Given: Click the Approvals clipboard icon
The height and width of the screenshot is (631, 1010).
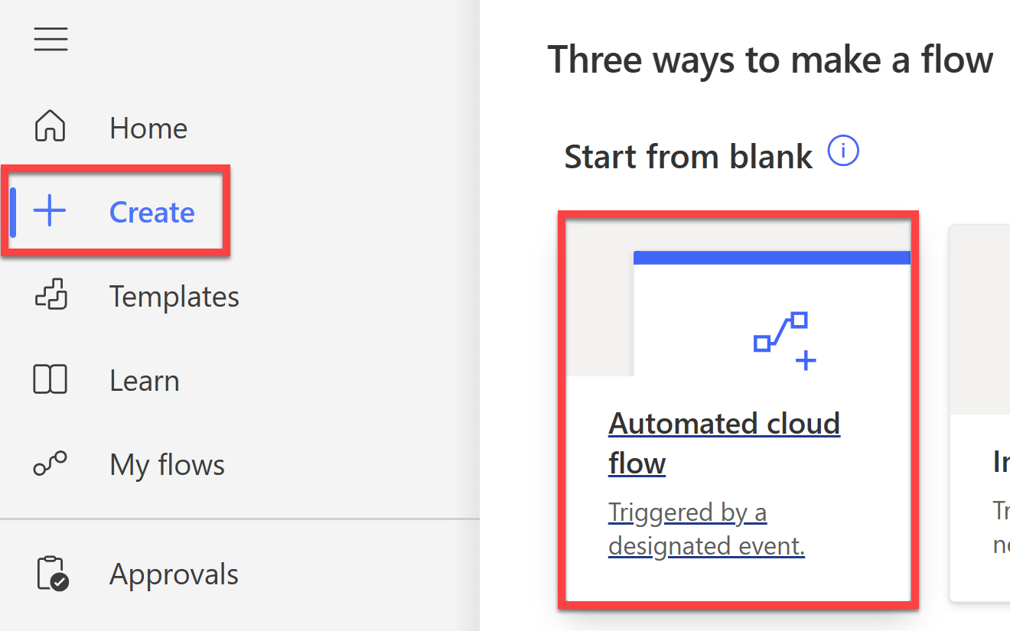Looking at the screenshot, I should coord(53,574).
